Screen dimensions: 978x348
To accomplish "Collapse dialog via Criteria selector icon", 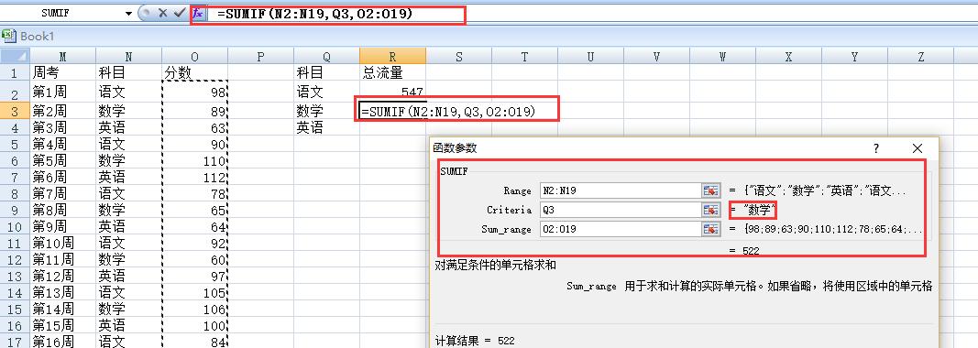I will click(710, 210).
